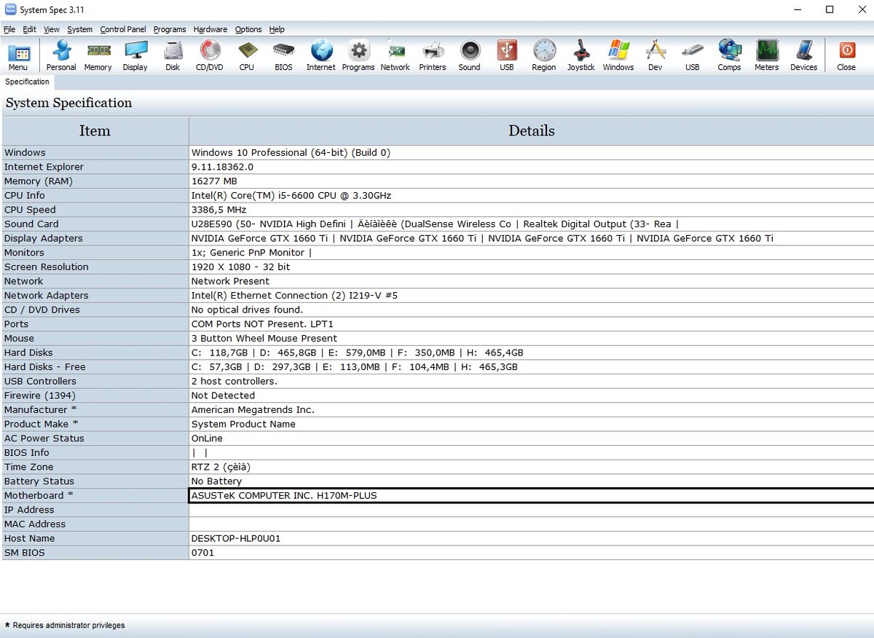Click the 16277 MB memory value
The width and height of the screenshot is (874, 638).
pyautogui.click(x=532, y=181)
